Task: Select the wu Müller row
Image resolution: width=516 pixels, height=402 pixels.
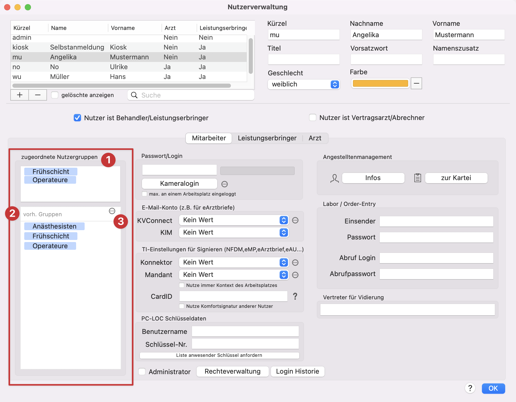Action: pyautogui.click(x=128, y=77)
